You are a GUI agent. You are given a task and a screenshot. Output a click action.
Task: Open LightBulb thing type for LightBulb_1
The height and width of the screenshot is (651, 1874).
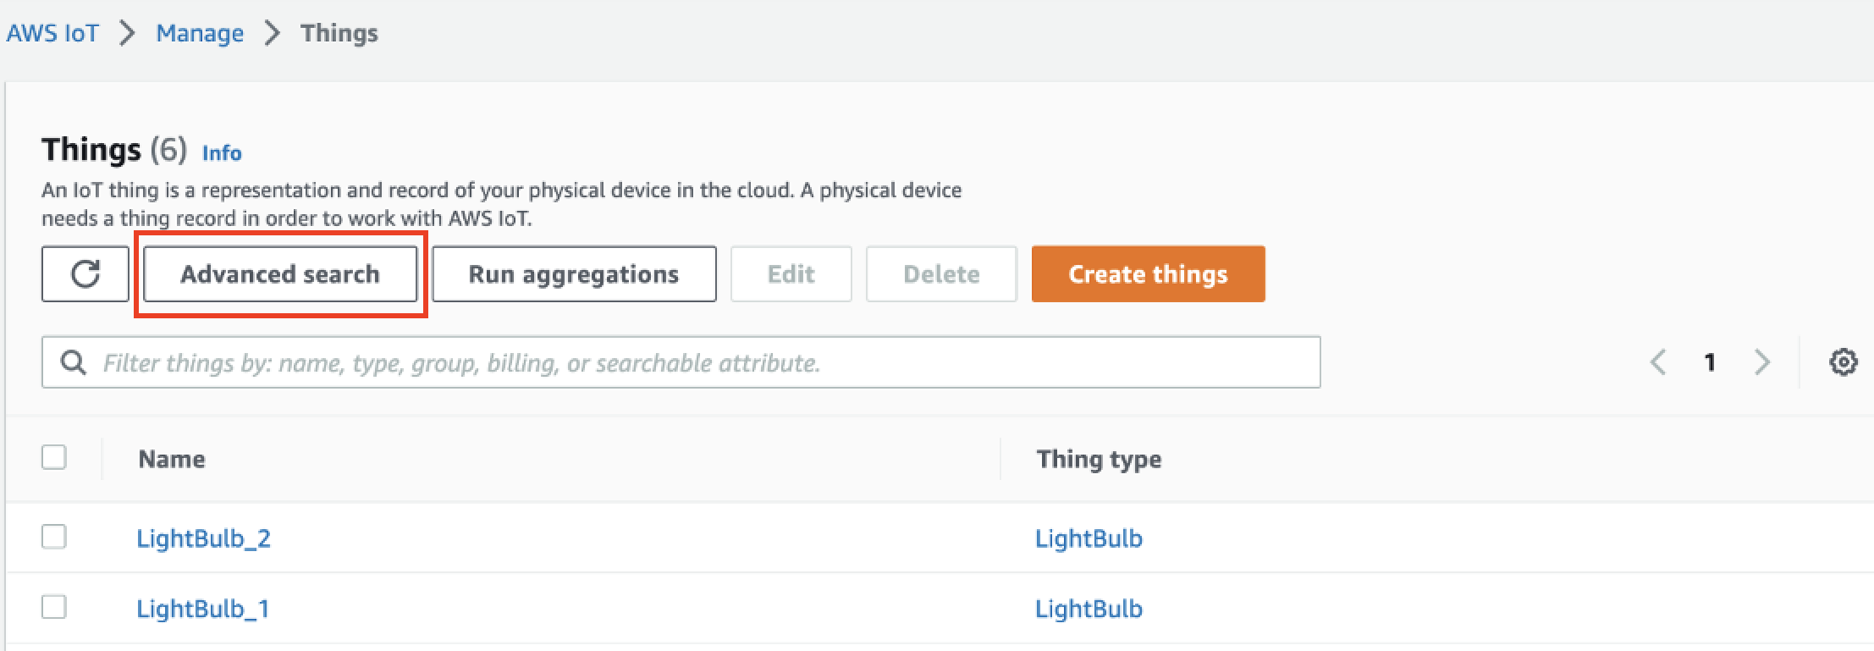pos(1089,609)
